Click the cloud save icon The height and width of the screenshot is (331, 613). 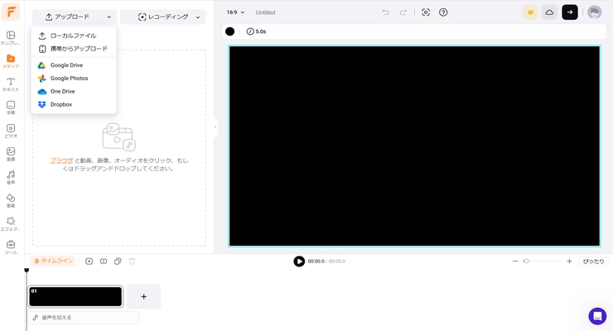click(x=549, y=12)
